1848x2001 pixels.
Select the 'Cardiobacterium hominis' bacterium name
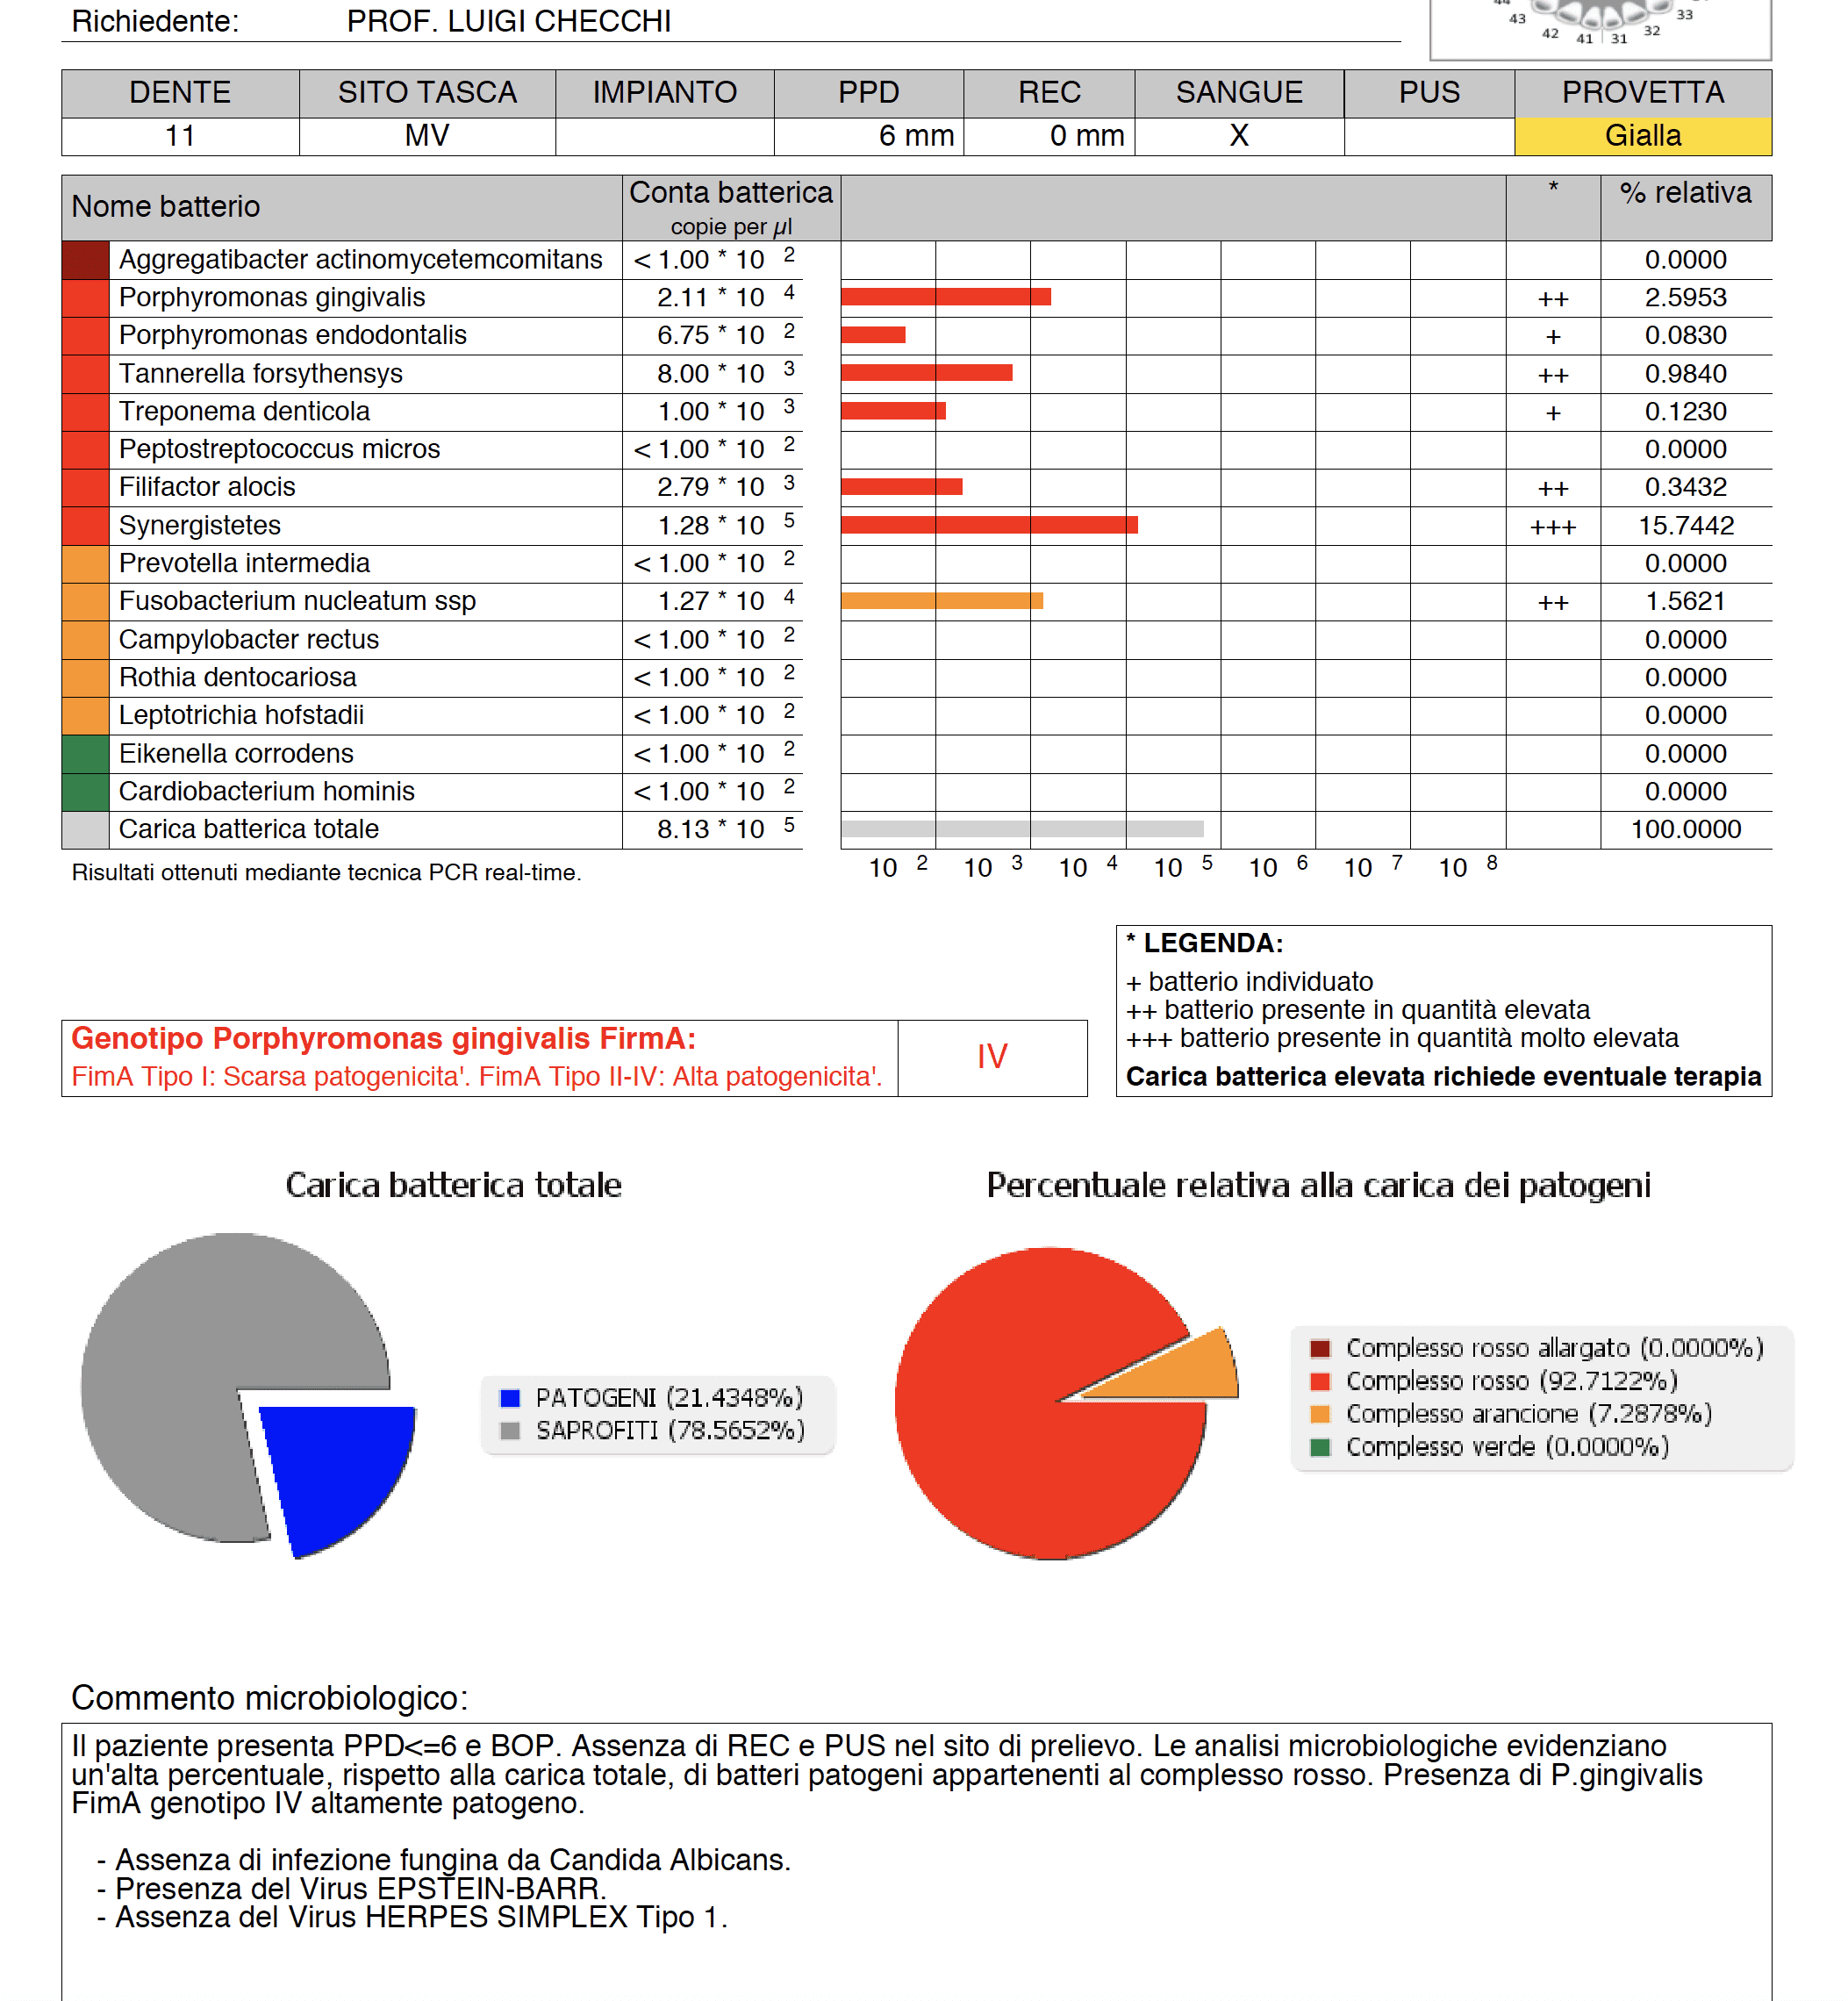click(267, 791)
